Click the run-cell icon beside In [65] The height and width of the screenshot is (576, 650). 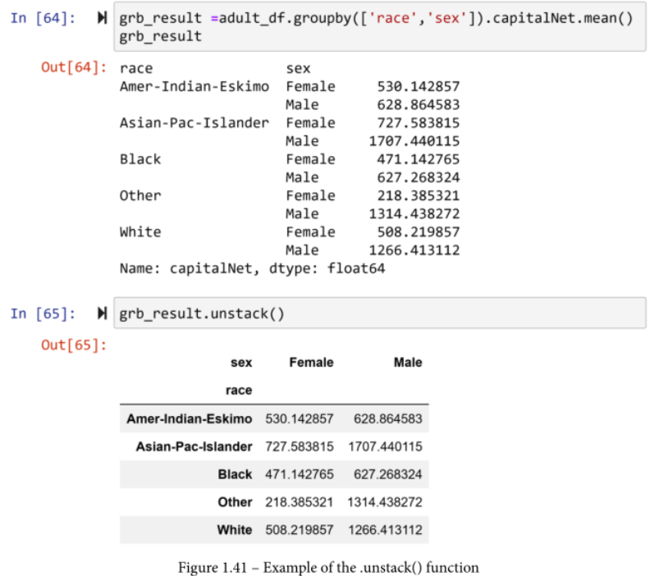(102, 313)
